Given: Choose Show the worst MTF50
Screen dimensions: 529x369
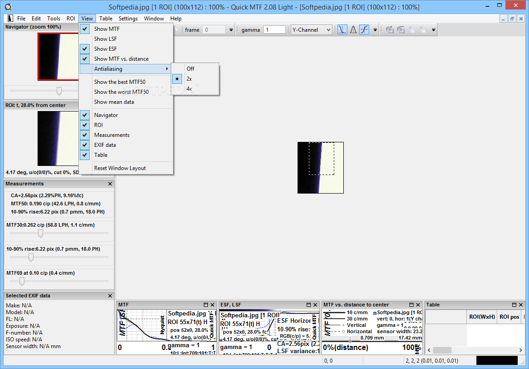Looking at the screenshot, I should point(126,92).
